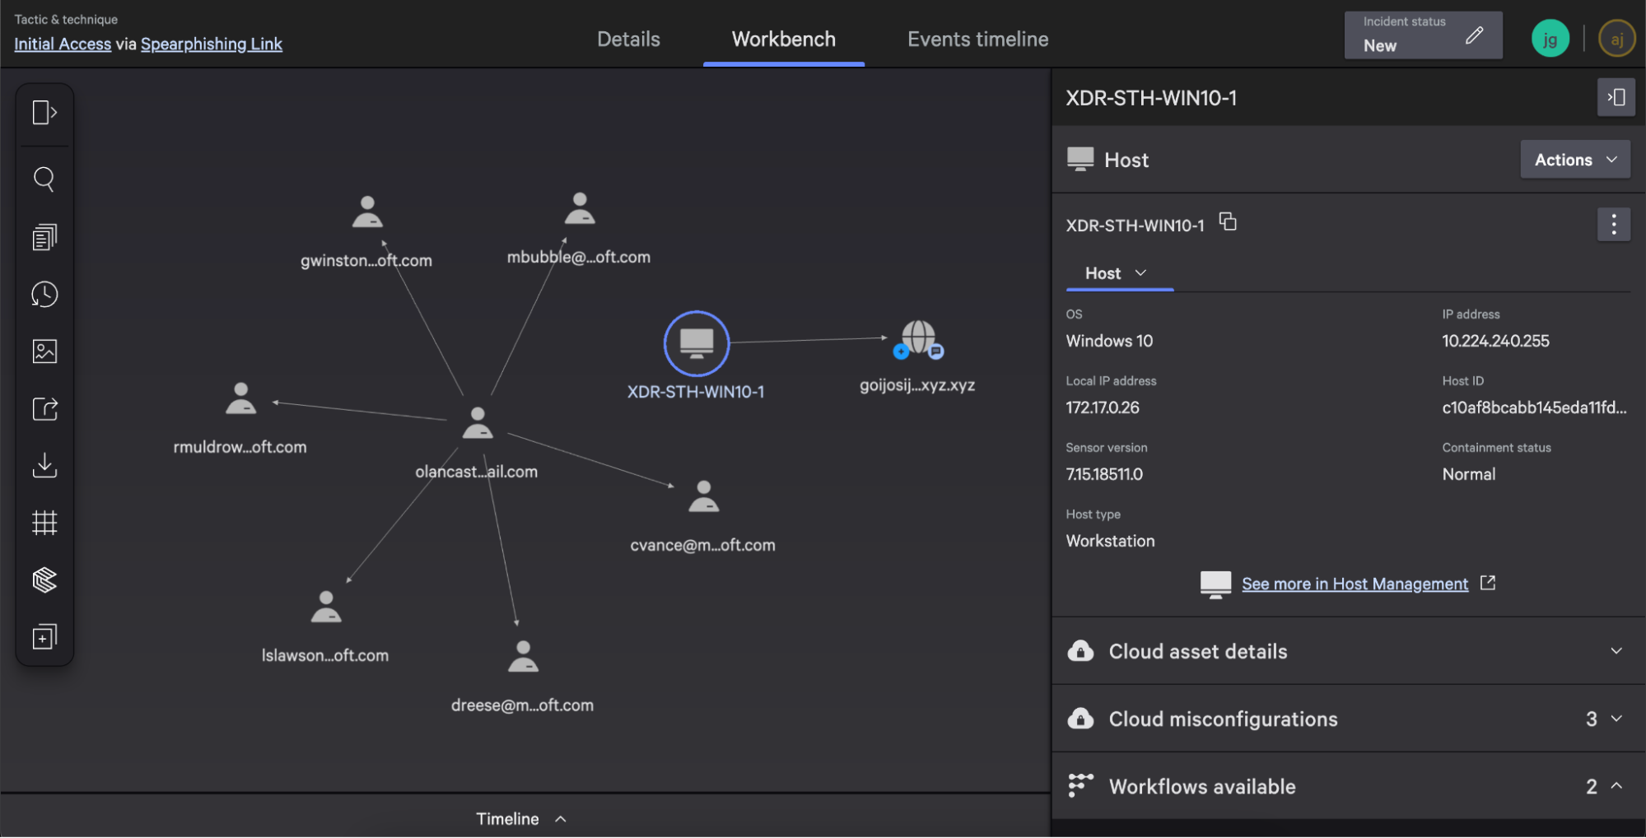Click the layers stack icon in sidebar
The image size is (1646, 838).
(x=44, y=580)
